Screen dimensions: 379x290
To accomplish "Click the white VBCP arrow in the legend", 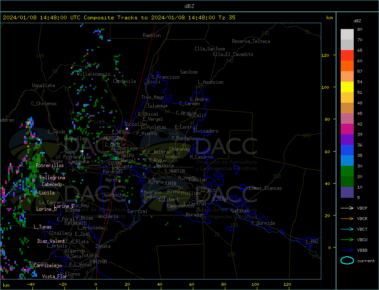I will click(x=347, y=208).
